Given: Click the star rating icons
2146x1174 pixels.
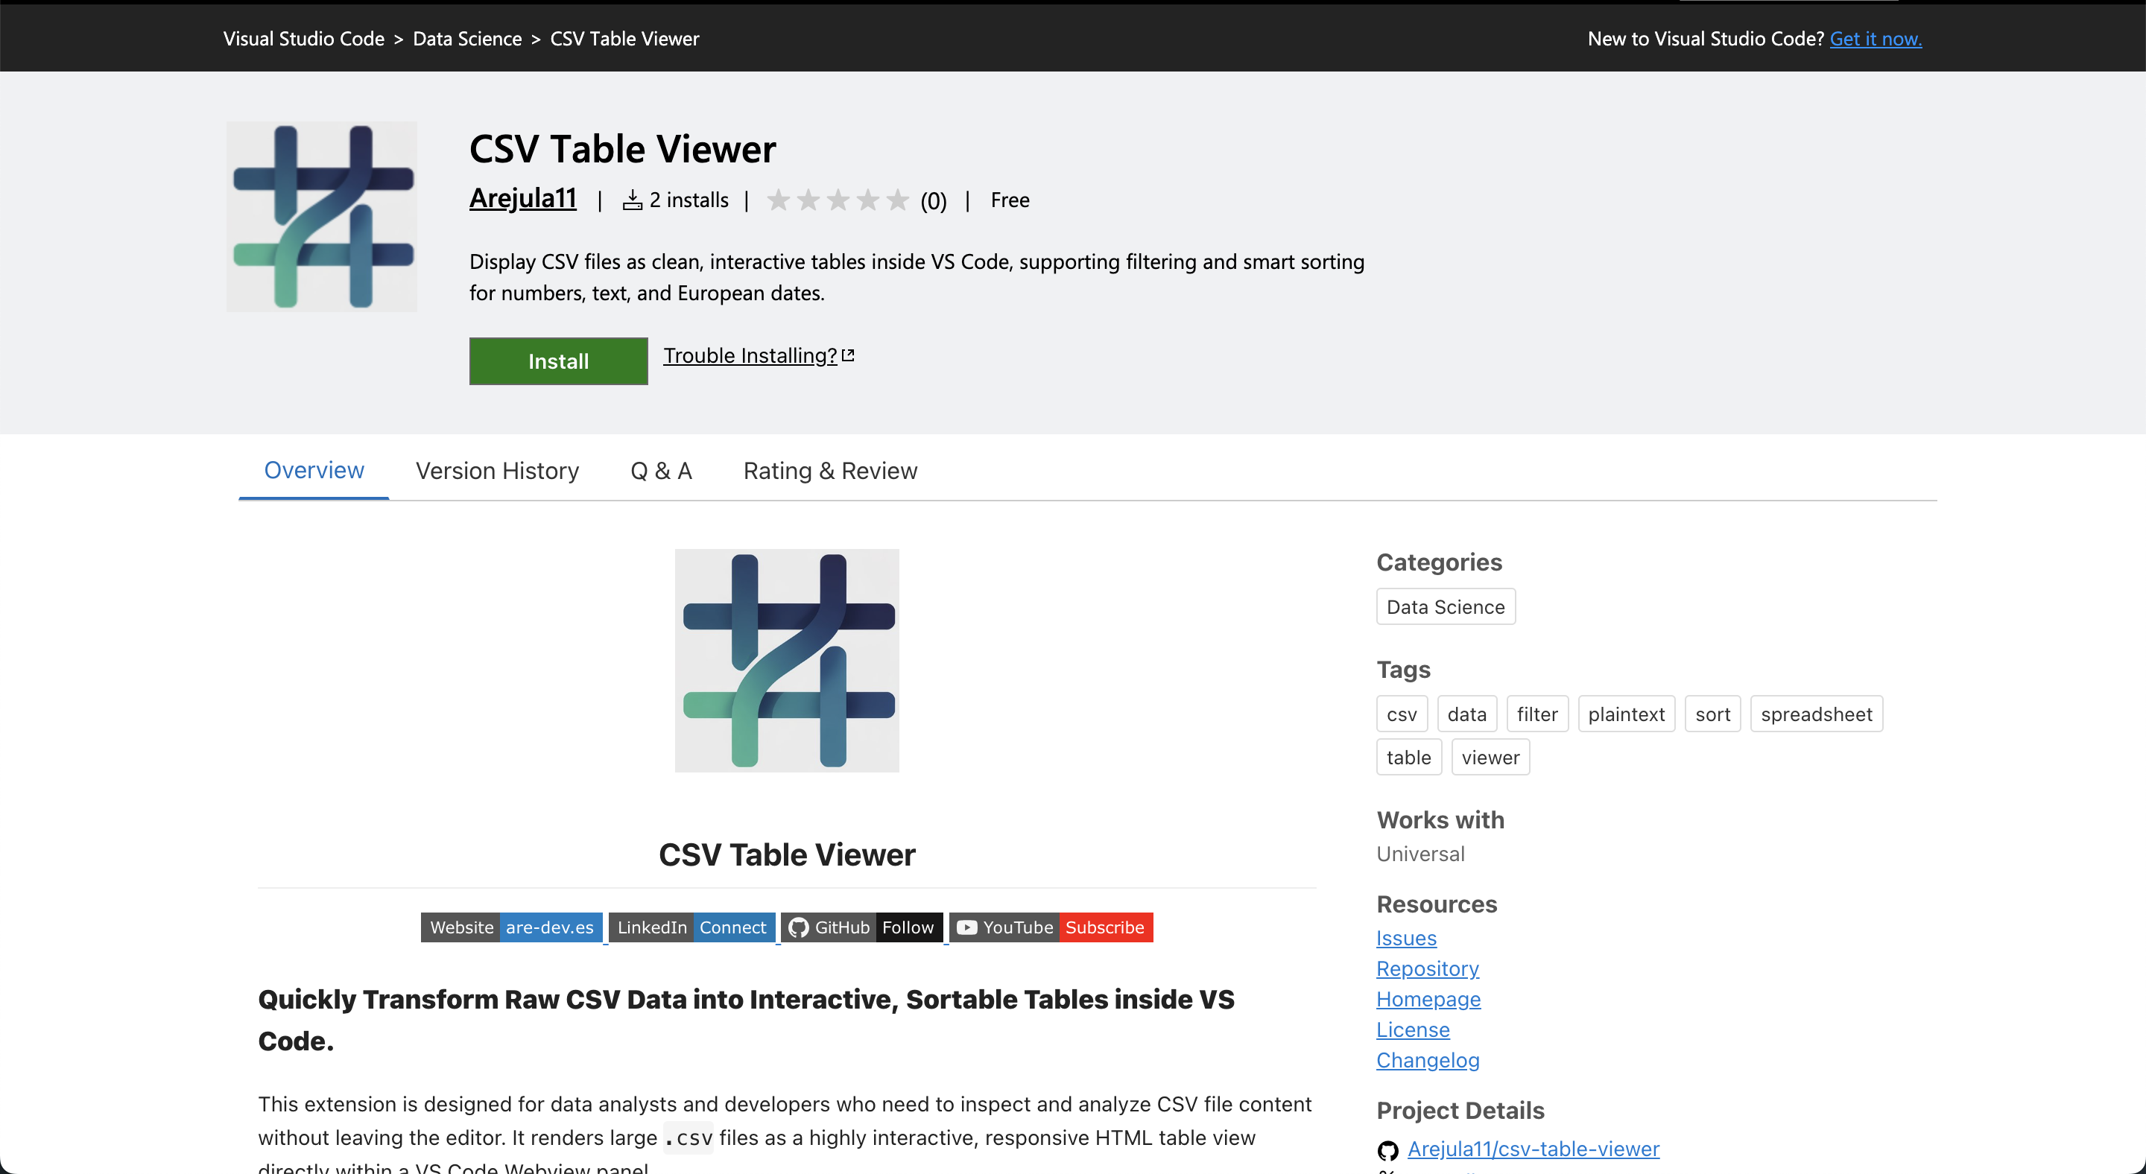Looking at the screenshot, I should coord(836,200).
